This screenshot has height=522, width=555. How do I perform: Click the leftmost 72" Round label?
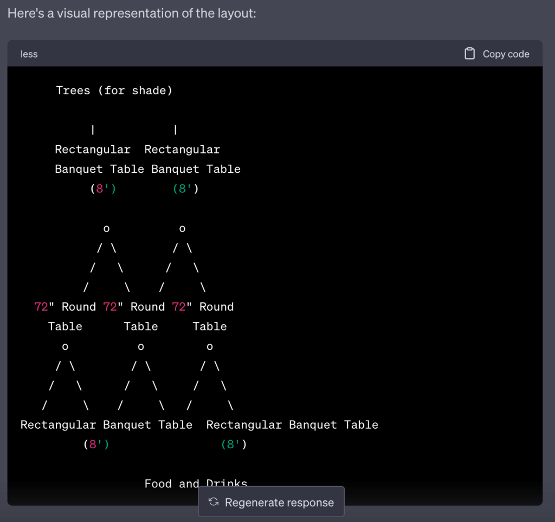point(65,307)
